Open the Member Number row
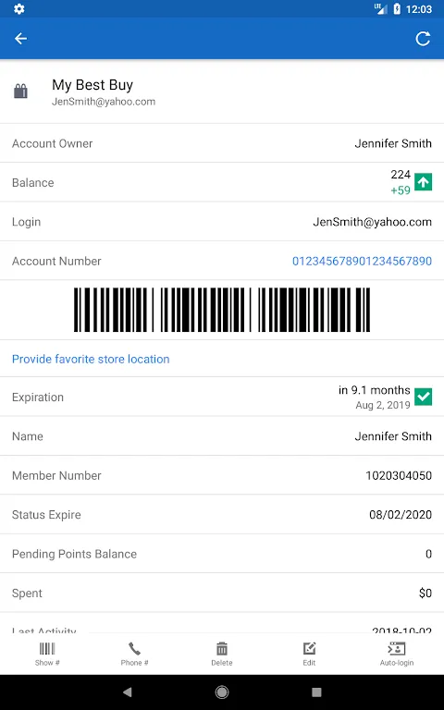Viewport: 444px width, 710px height. [222, 475]
